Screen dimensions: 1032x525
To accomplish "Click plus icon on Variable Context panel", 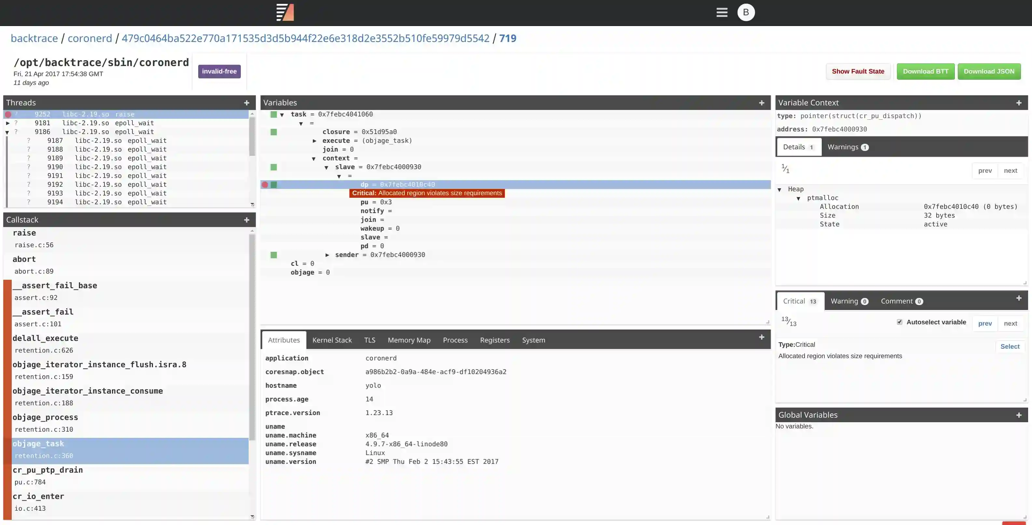I will 1018,103.
